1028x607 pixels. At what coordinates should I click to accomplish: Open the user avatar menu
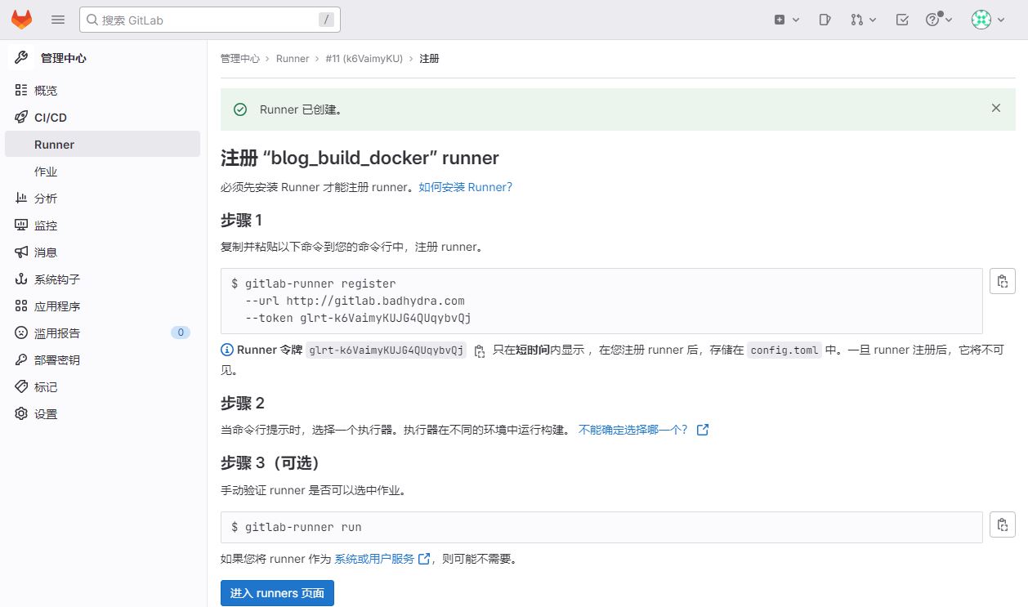coord(987,20)
